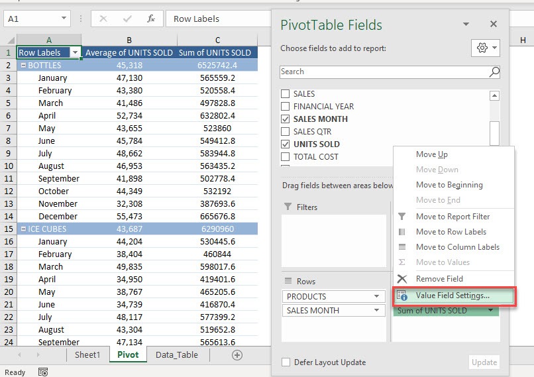534x377 pixels.
Task: Collapse the BOTTLES group
Action: point(23,65)
